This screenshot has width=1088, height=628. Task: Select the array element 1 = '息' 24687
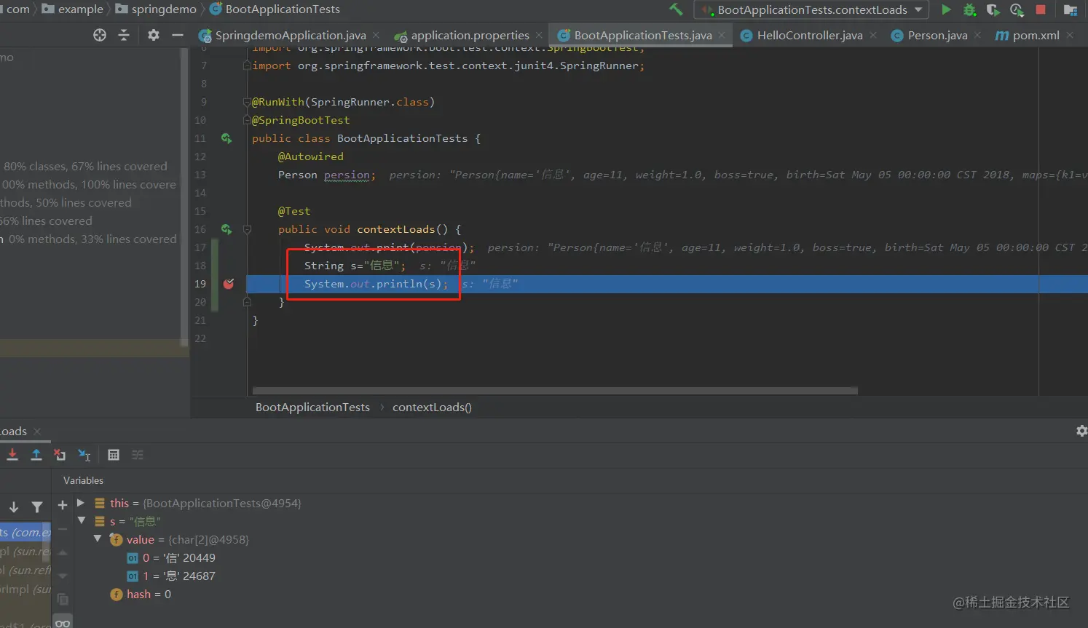pyautogui.click(x=171, y=576)
